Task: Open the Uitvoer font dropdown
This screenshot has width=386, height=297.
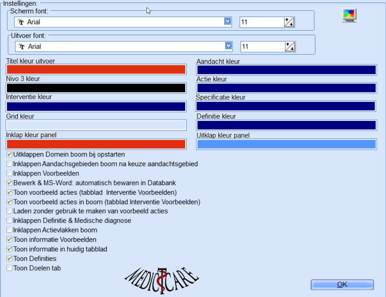Action: (229, 46)
